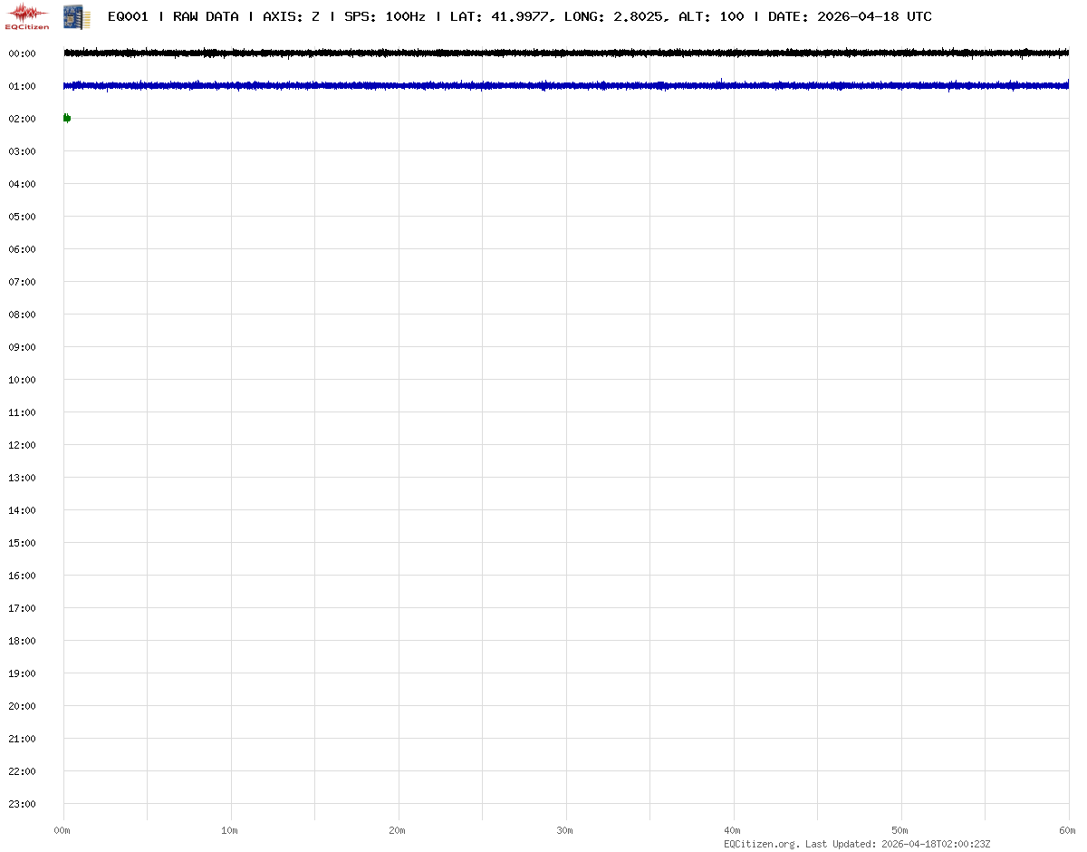Click the blue sensor board icon
The image size is (1087, 852).
(x=76, y=15)
